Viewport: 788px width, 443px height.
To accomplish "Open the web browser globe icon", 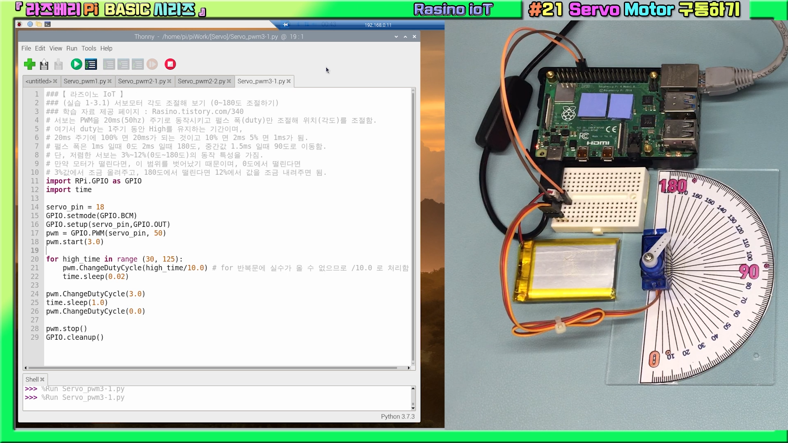I will pyautogui.click(x=30, y=24).
